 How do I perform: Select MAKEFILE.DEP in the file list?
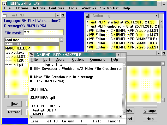point(32,48)
